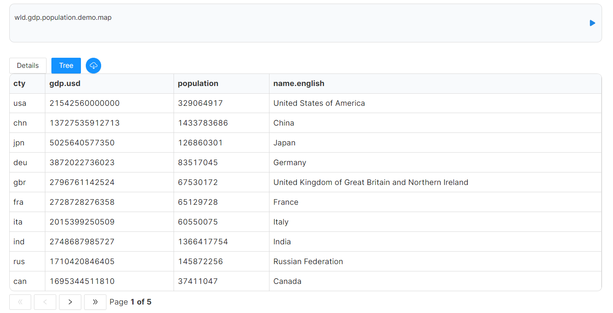Click population value 65129728

(x=198, y=202)
